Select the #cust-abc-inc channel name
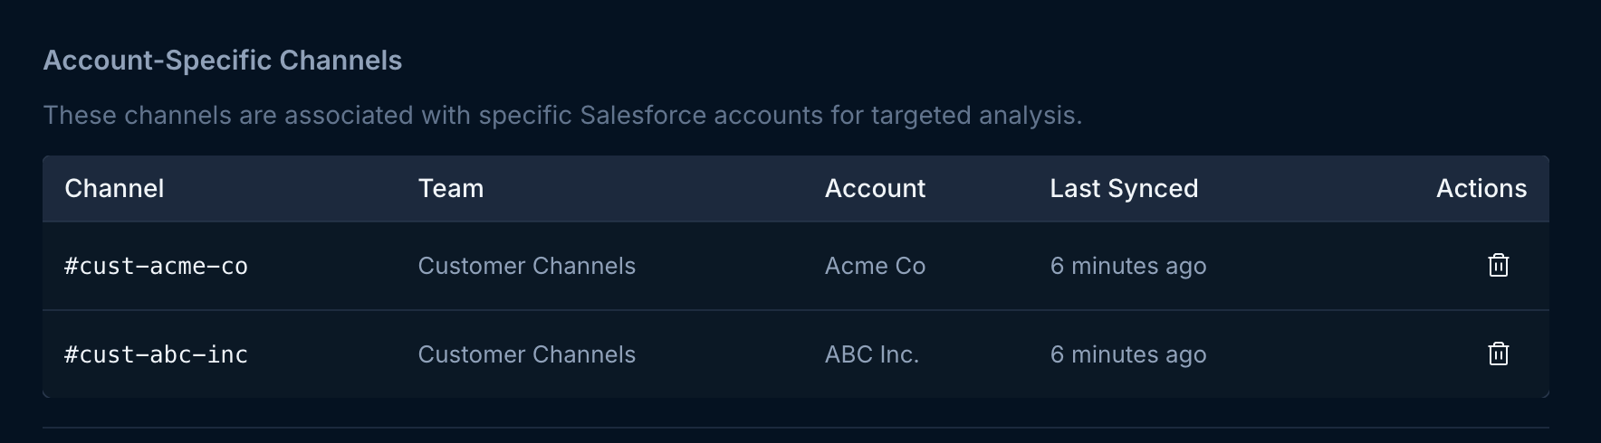This screenshot has height=443, width=1601. (156, 354)
